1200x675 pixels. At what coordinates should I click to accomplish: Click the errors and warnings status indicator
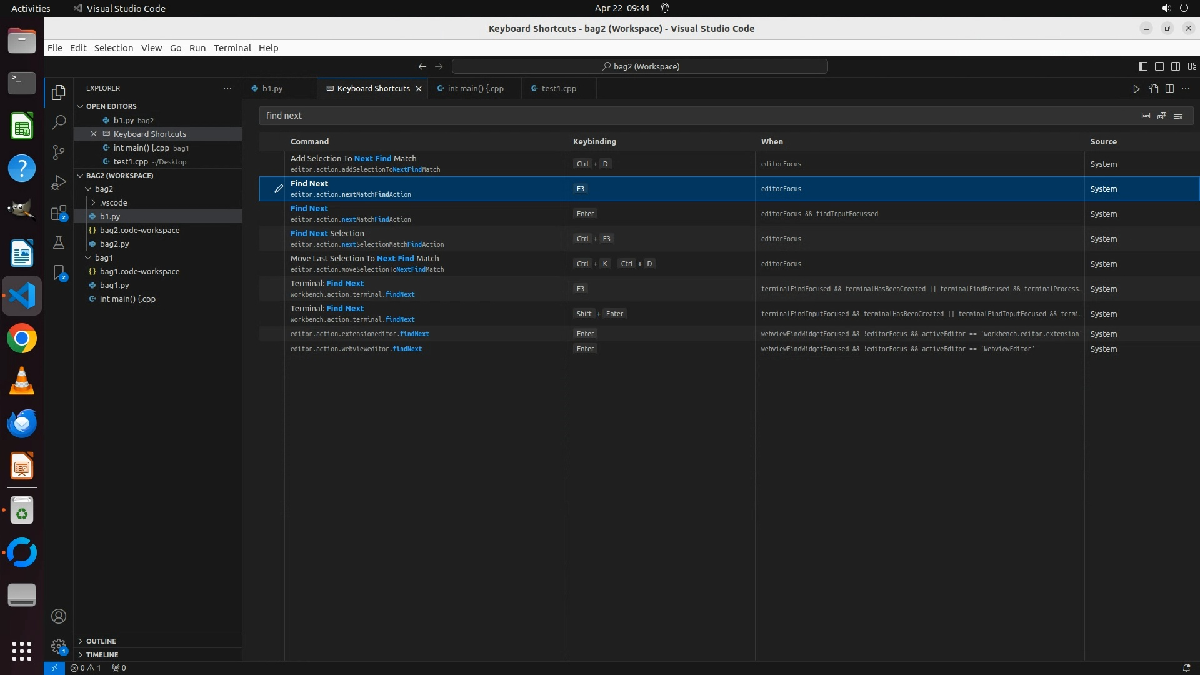(x=86, y=668)
